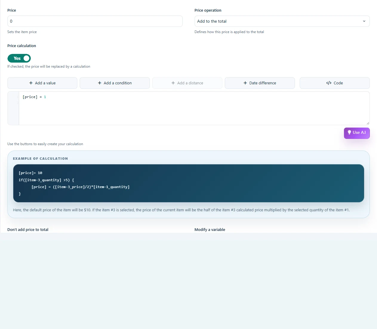Click the 'Price calculation' label
This screenshot has width=377, height=329.
point(22,46)
